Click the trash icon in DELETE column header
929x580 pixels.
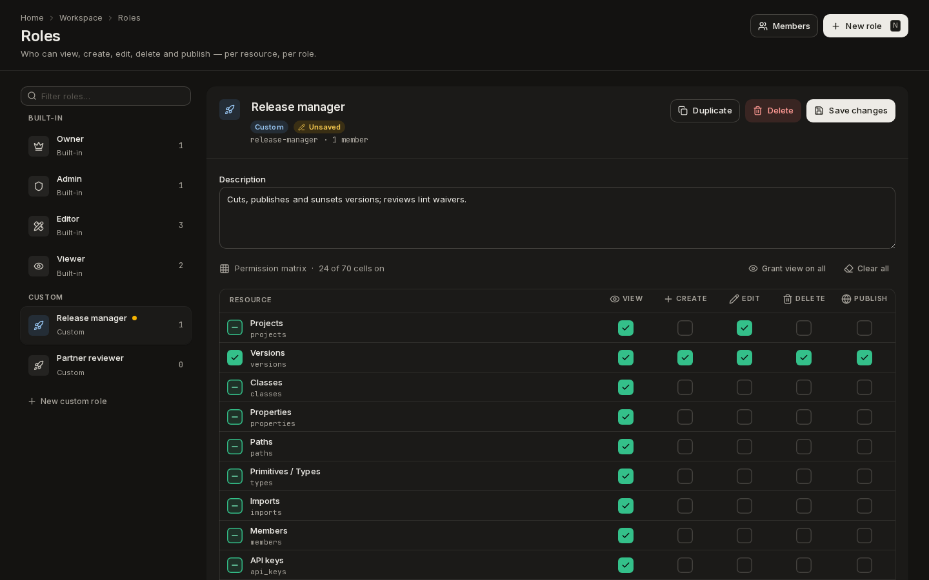(788, 299)
